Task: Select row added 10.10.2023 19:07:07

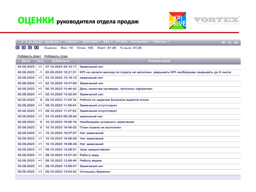Action: point(128,133)
